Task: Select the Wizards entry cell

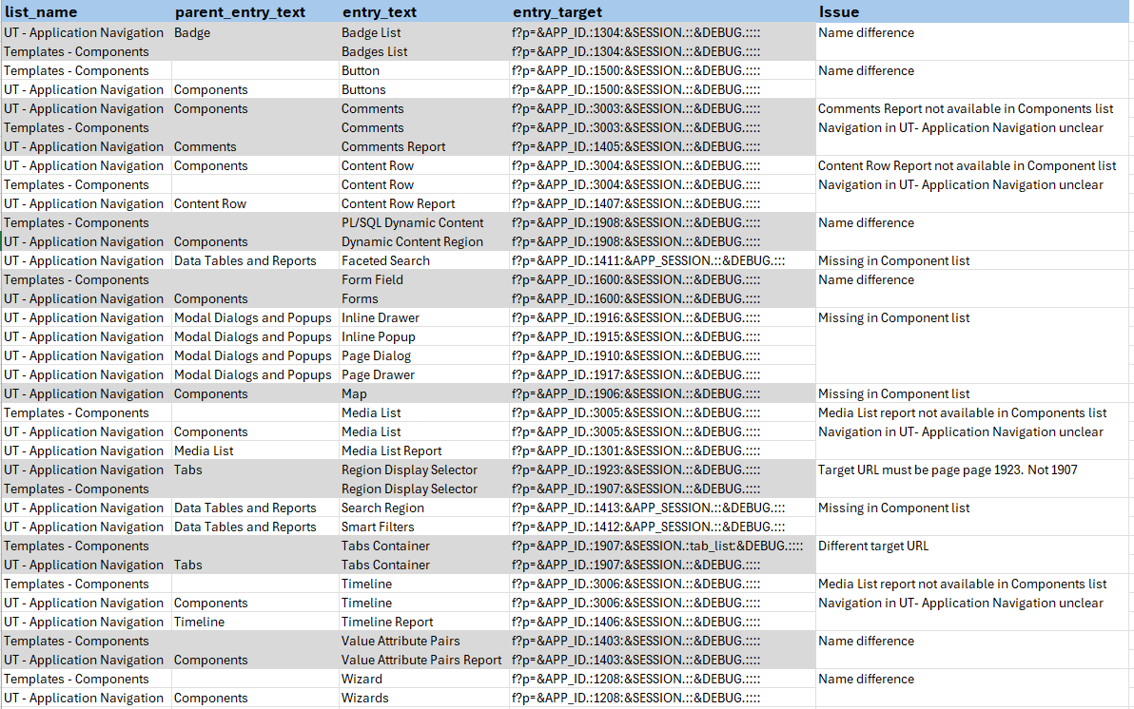Action: point(364,698)
